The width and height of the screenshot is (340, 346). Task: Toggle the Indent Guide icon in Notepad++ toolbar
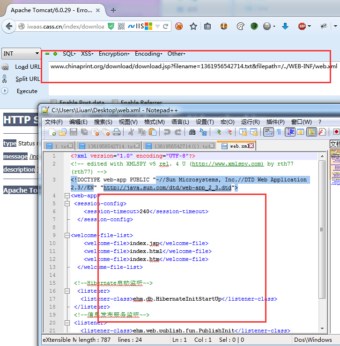click(x=290, y=132)
